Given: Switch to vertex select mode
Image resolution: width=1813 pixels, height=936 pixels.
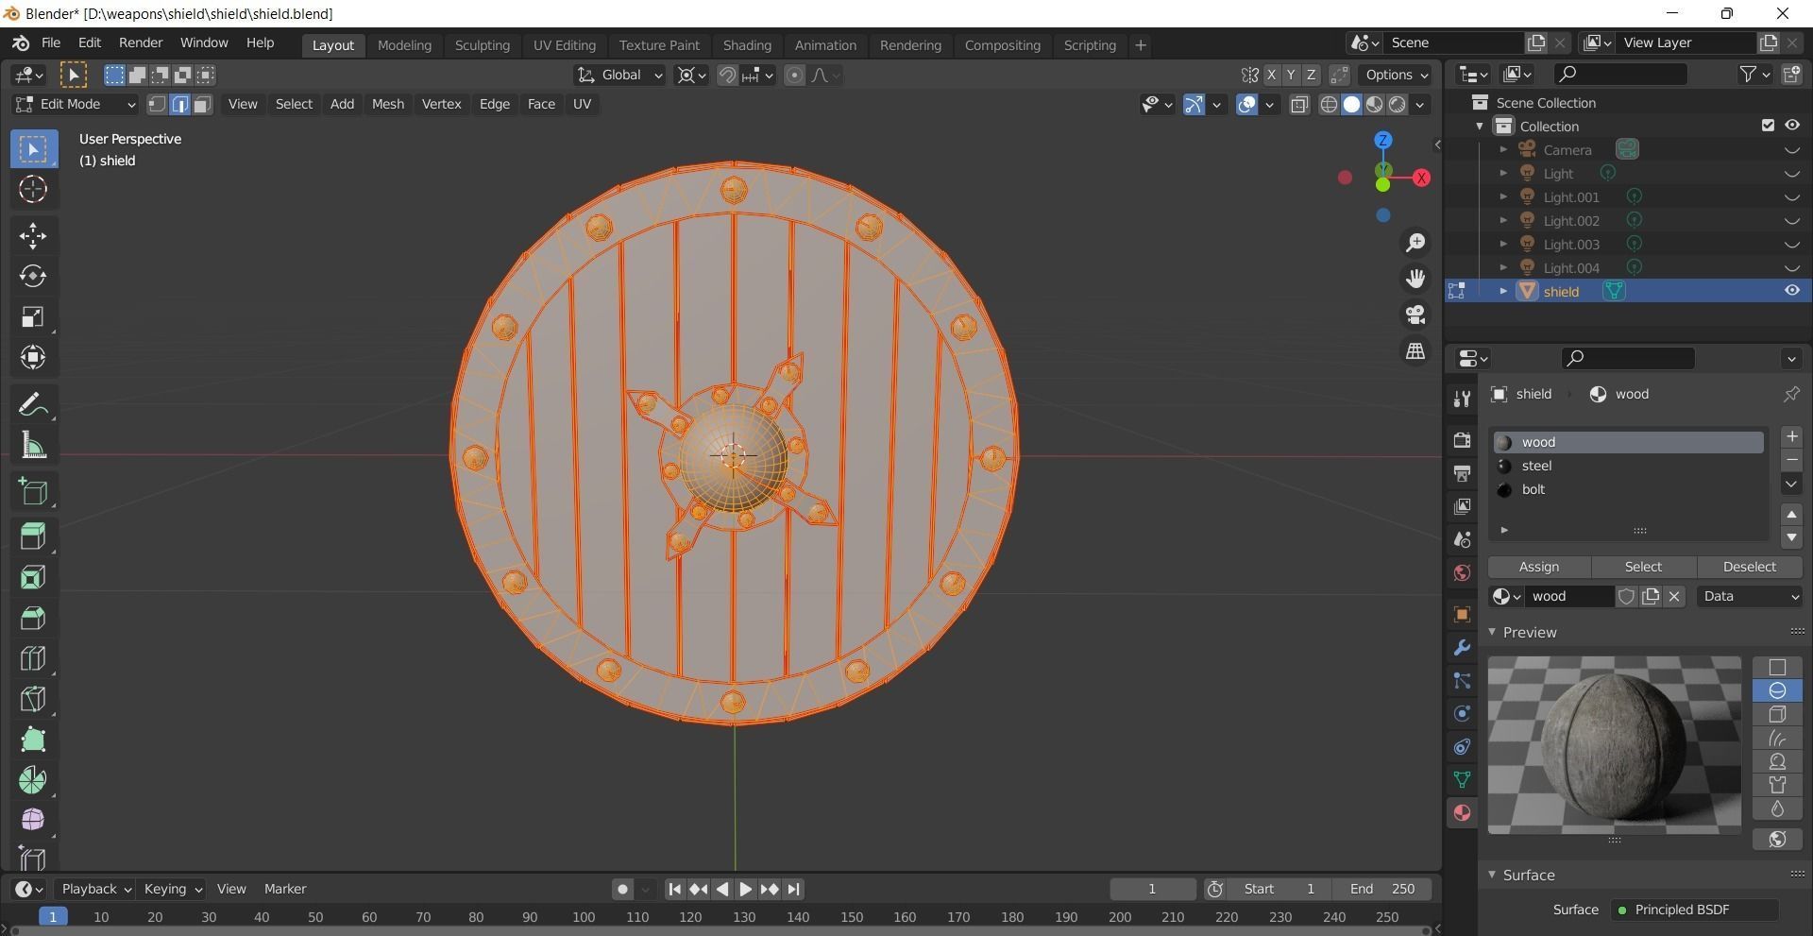Looking at the screenshot, I should [158, 105].
